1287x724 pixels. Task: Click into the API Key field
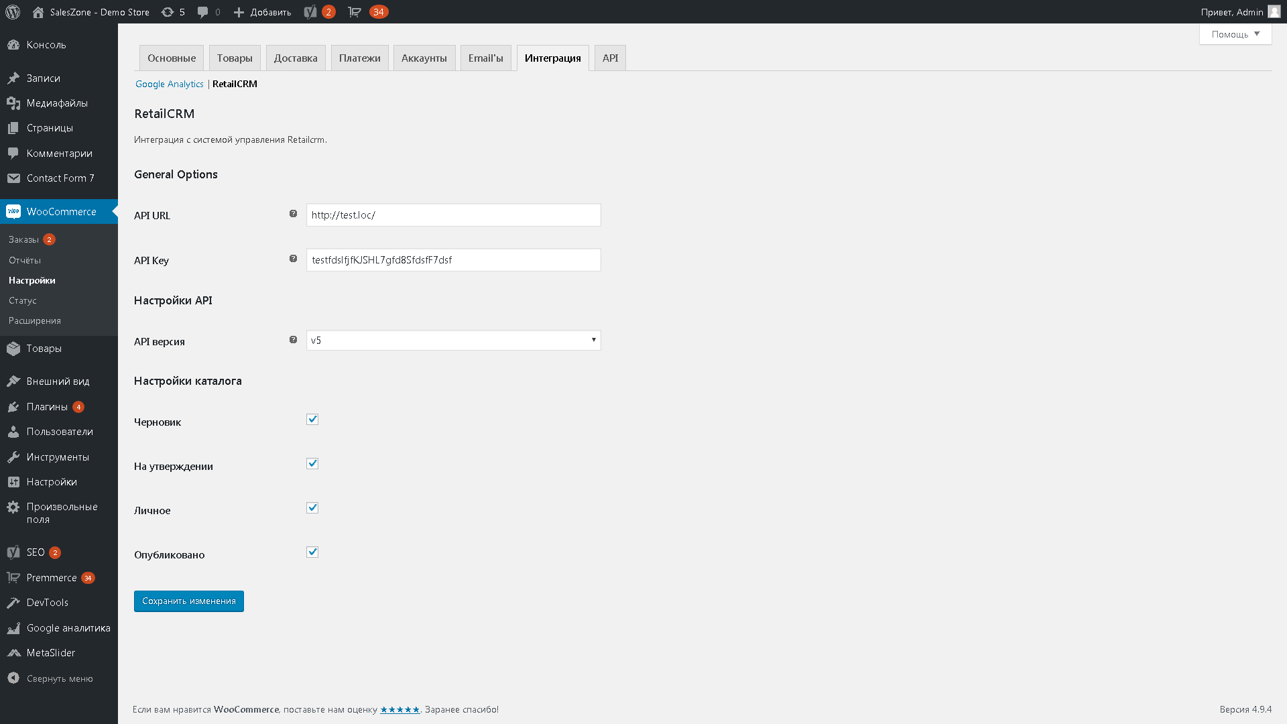[x=454, y=260]
